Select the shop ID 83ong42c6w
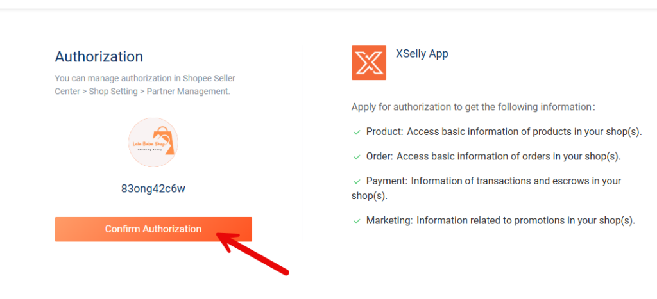The height and width of the screenshot is (299, 657). tap(153, 189)
